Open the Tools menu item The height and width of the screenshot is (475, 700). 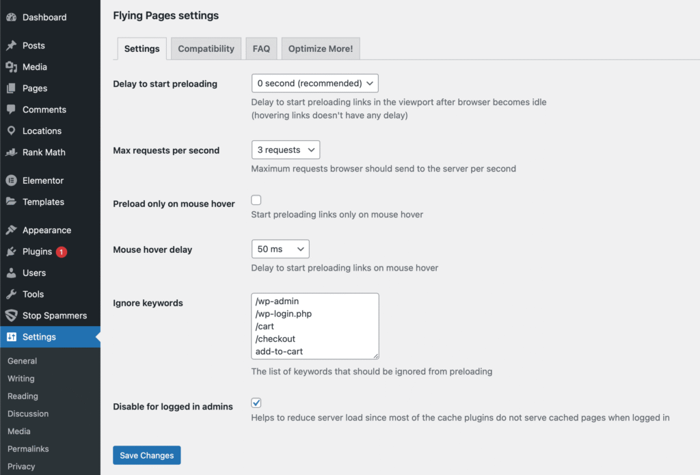50,294
